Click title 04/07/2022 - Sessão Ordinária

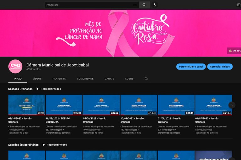207,120
